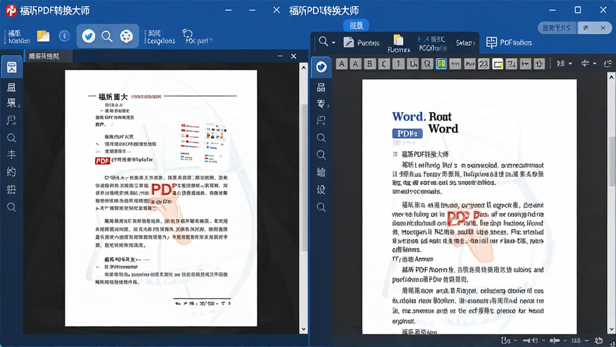Click the blue Word heading in right document
The width and height of the screenshot is (616, 347).
[x=408, y=116]
